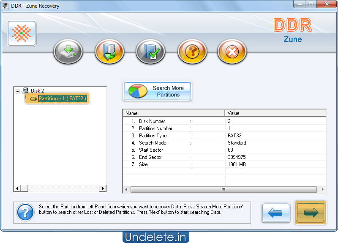Click tree panel scroll right arrow
Viewport: 338px width, 243px height.
point(103,188)
